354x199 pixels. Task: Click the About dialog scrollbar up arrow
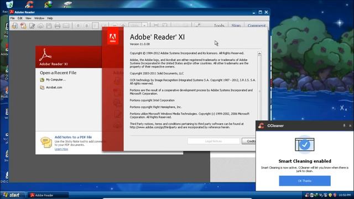pos(259,54)
